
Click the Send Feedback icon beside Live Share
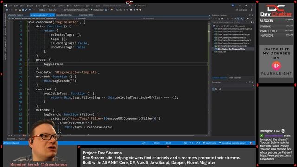(252, 10)
